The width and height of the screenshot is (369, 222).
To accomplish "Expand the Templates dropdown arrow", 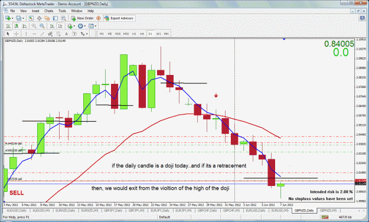I will tap(95, 26).
